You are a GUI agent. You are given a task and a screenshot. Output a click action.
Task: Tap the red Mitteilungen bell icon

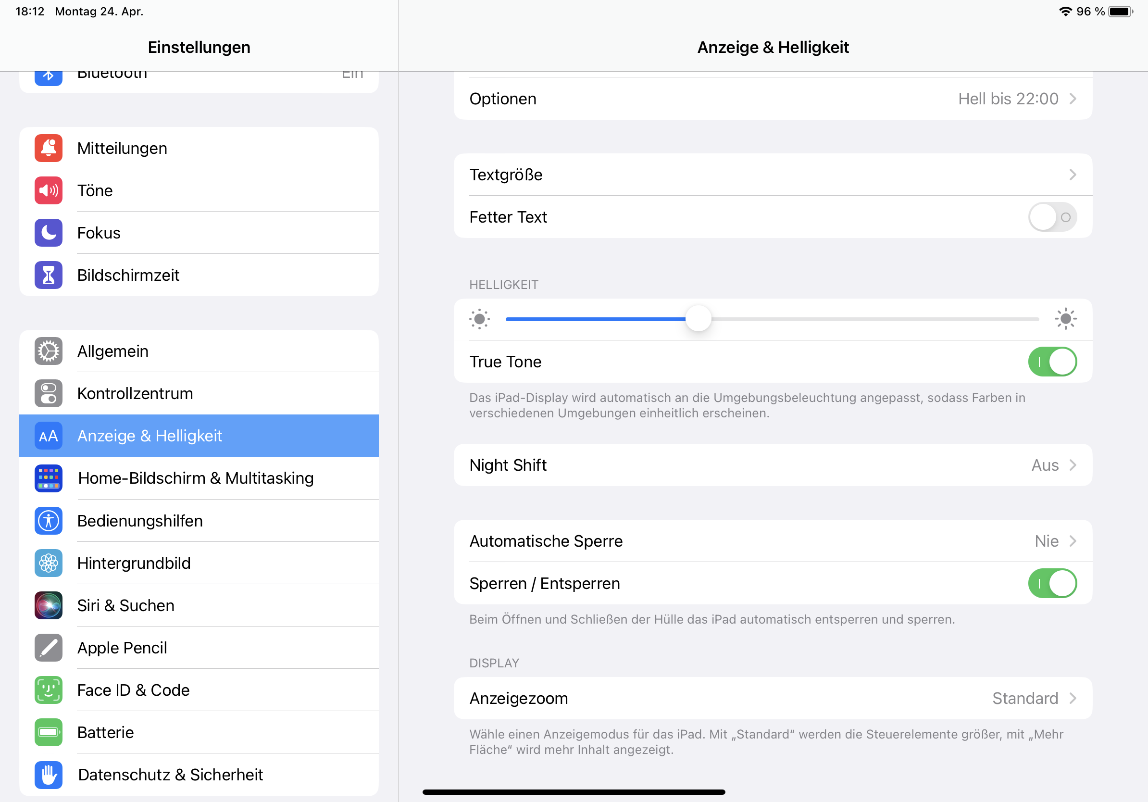pos(49,148)
